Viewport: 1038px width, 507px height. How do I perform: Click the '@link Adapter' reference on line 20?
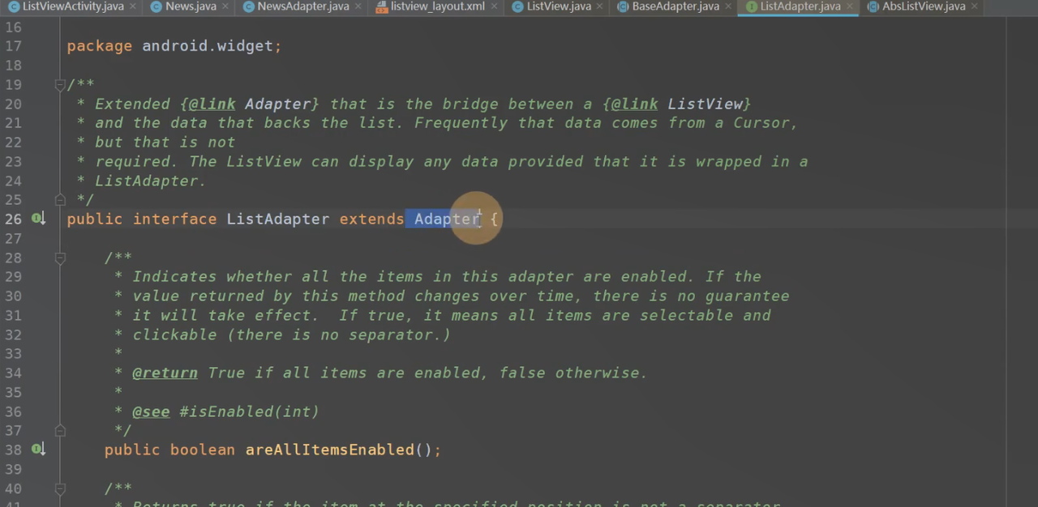[251, 104]
